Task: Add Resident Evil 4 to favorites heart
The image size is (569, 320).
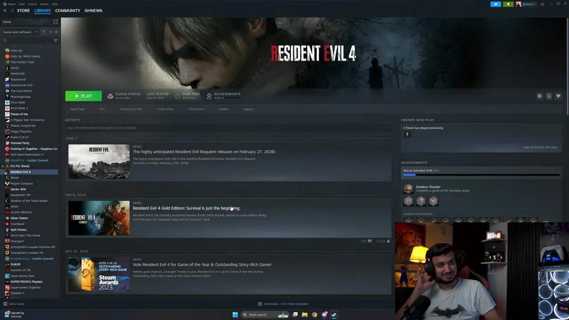Action: (558, 96)
